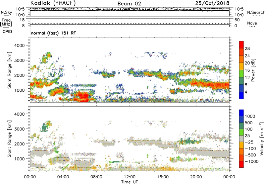
Task: Click the '28' value on Power colorbar
Action: pyautogui.click(x=247, y=48)
